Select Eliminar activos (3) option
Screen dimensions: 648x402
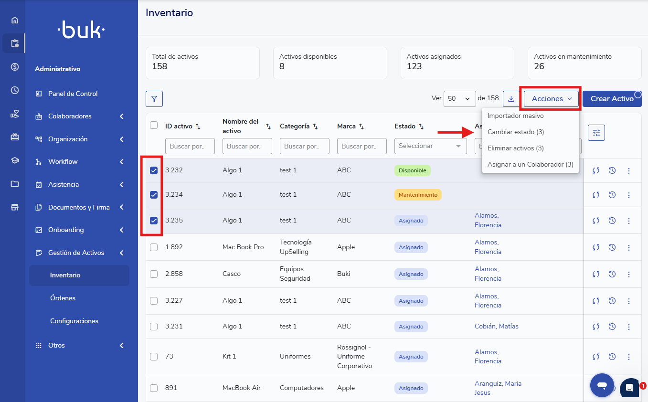tap(516, 148)
